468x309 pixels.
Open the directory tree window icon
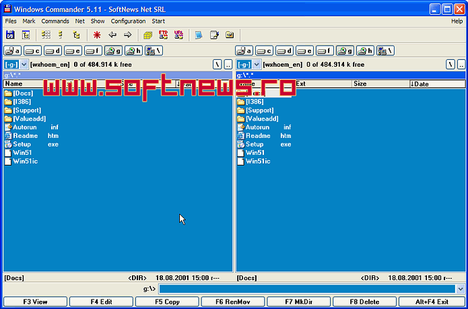26,35
